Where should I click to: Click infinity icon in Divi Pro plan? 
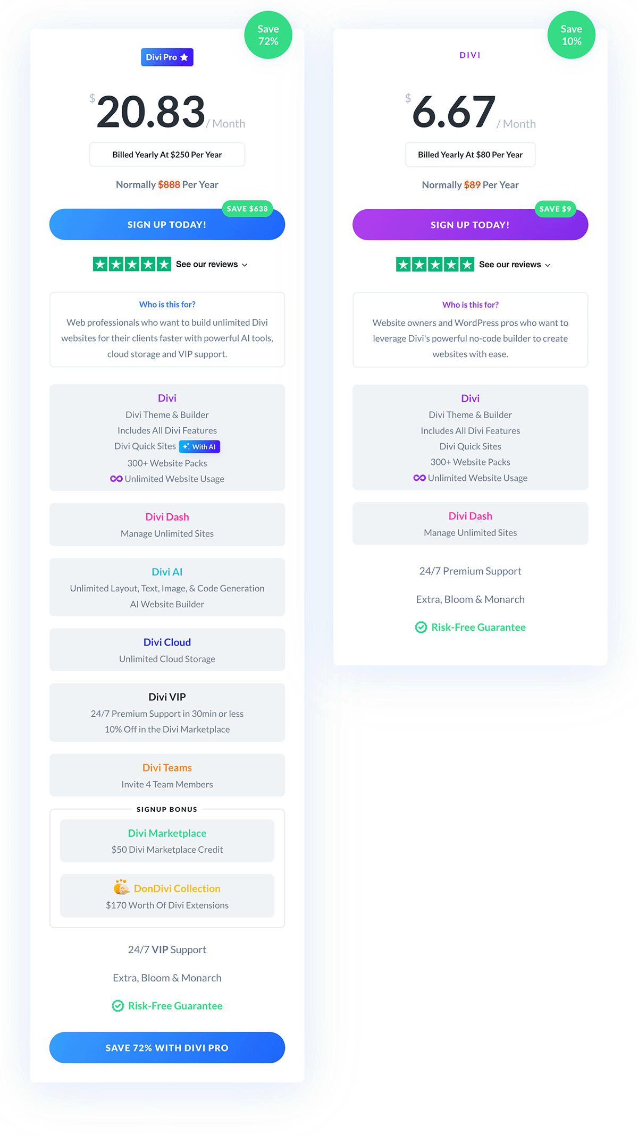coord(116,479)
